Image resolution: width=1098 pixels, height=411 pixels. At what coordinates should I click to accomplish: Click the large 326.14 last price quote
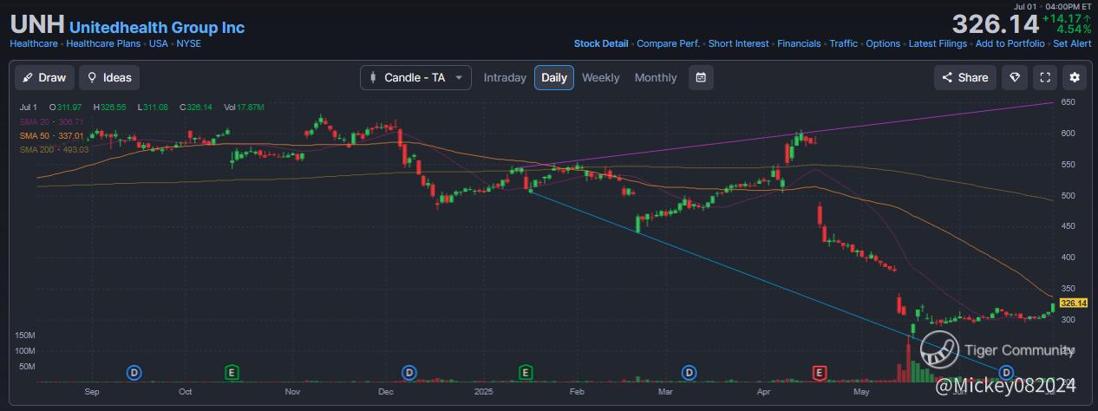click(x=995, y=23)
